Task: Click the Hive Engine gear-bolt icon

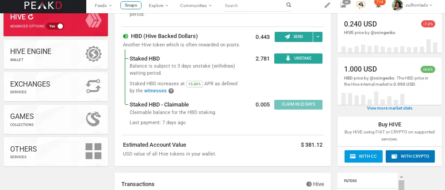Action: point(93,54)
